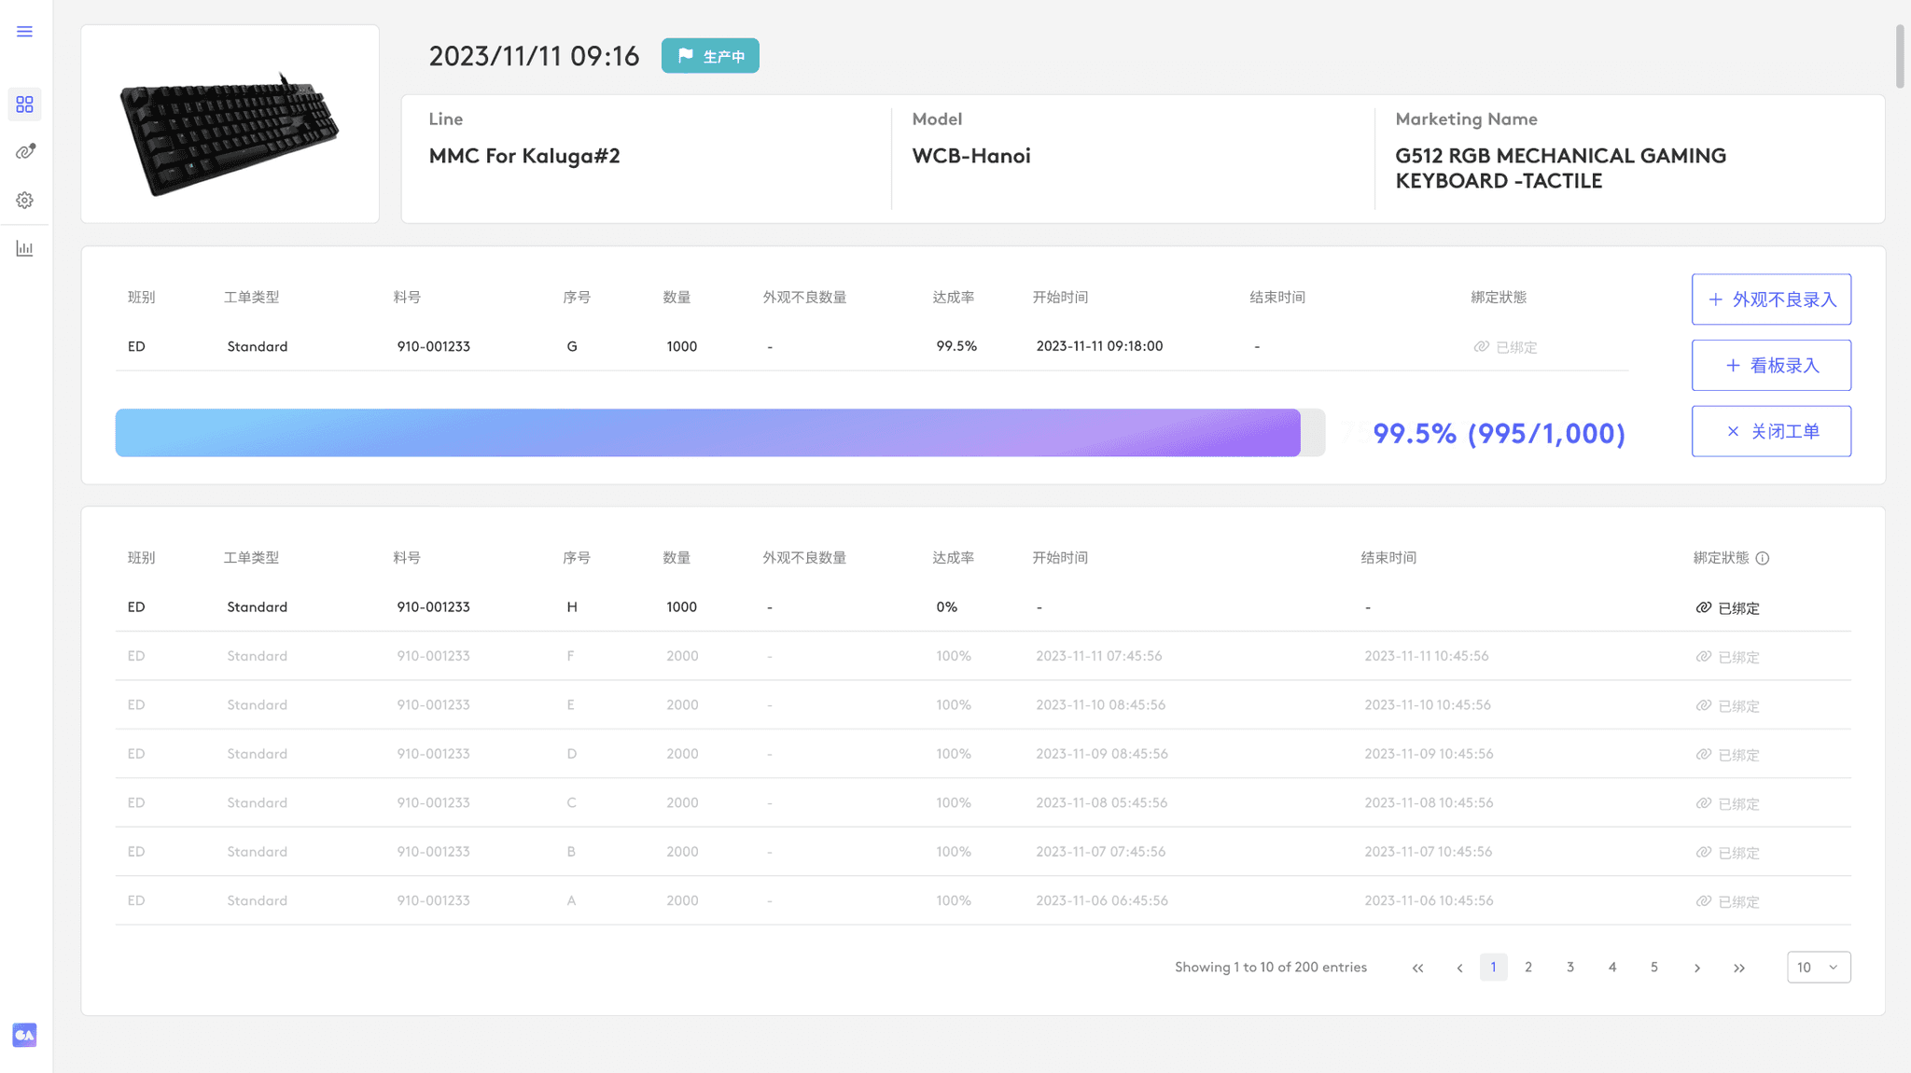The height and width of the screenshot is (1073, 1911).
Task: Open the hamburger menu icon
Action: pos(24,32)
